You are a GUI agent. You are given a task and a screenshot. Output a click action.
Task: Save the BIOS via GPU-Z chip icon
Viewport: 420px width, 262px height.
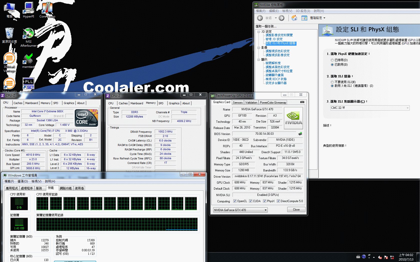click(x=300, y=134)
